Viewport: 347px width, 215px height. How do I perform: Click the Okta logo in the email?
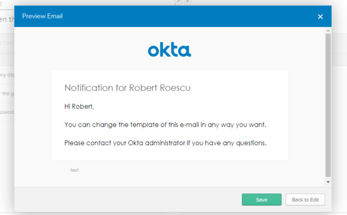click(169, 50)
